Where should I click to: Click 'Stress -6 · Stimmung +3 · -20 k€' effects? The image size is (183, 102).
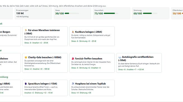click(x=84, y=41)
